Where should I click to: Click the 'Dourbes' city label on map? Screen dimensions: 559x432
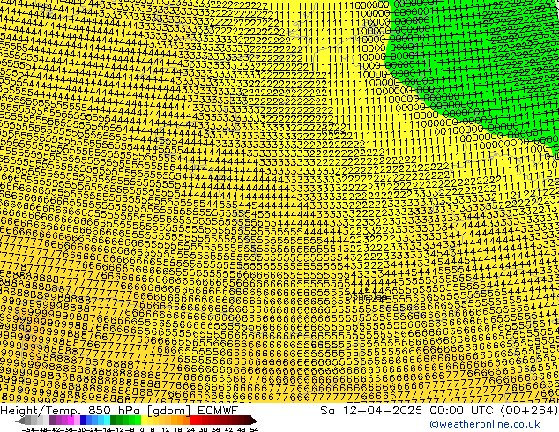(367, 297)
